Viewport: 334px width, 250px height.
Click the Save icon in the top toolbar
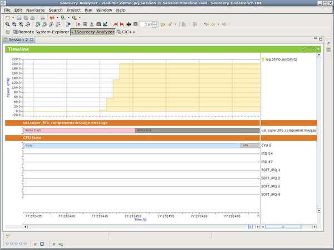tap(19, 17)
